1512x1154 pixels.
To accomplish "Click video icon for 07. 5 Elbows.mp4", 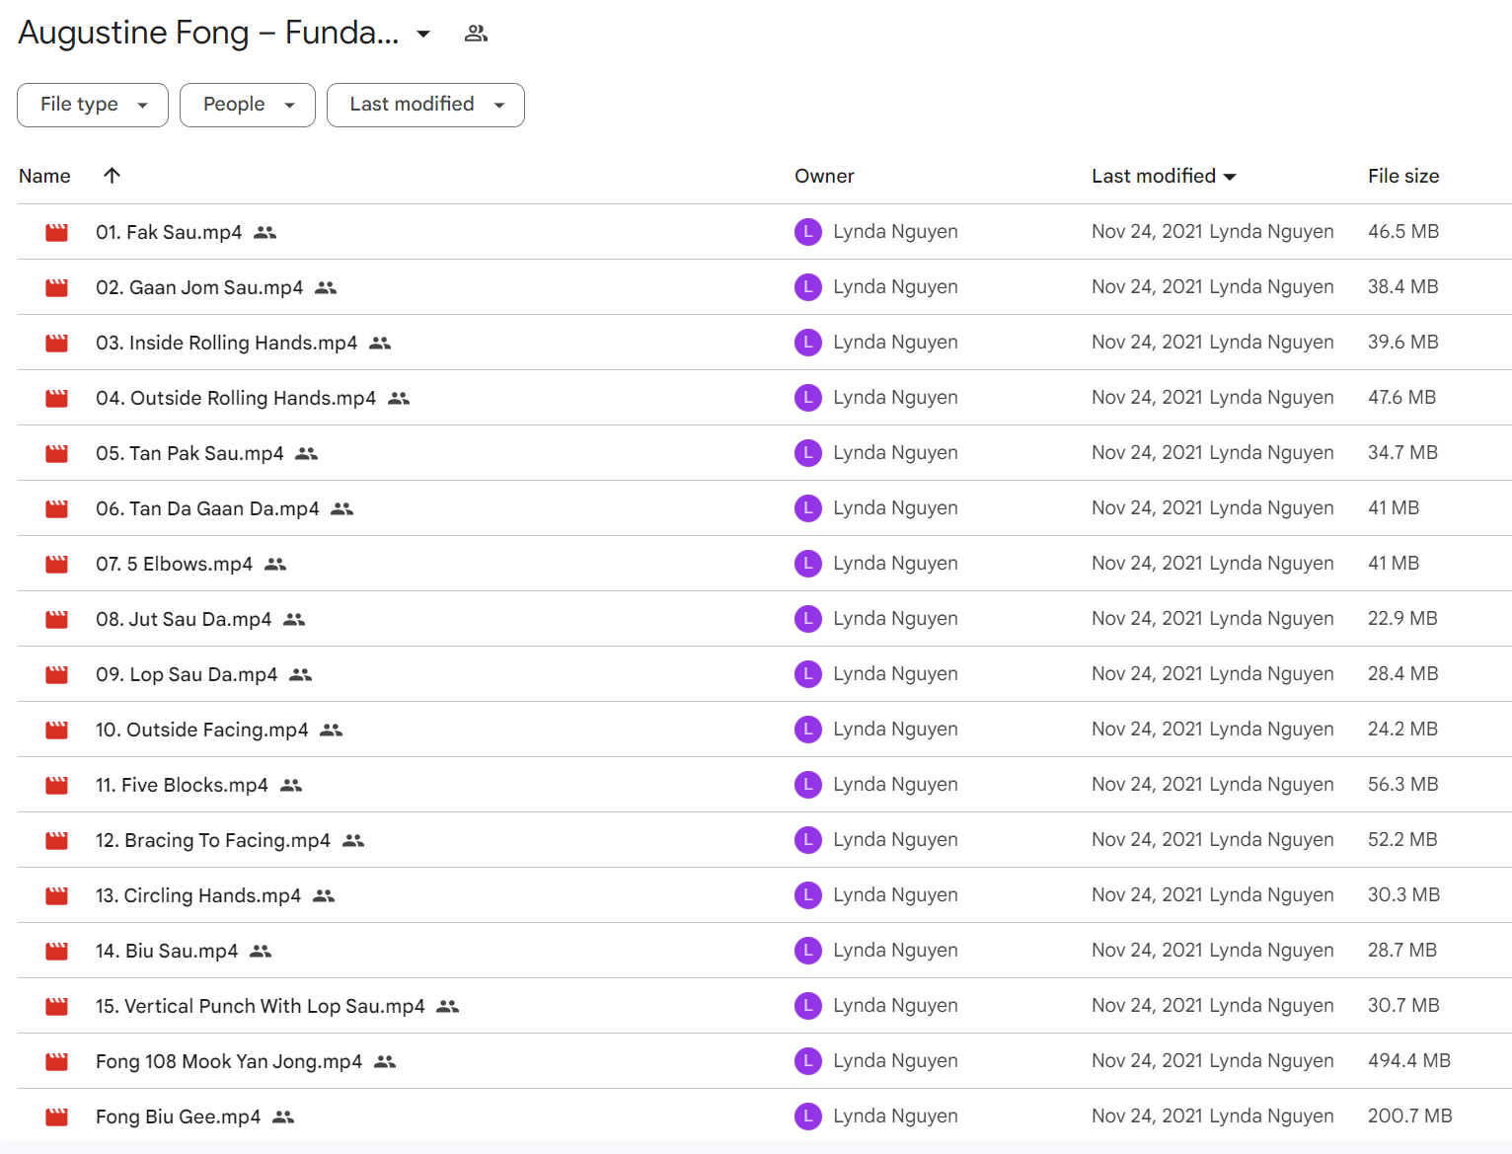I will click(x=57, y=564).
